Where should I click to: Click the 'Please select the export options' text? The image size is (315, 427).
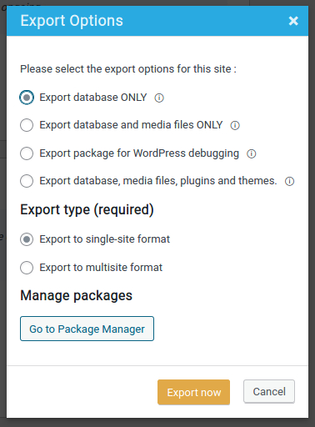(x=128, y=69)
